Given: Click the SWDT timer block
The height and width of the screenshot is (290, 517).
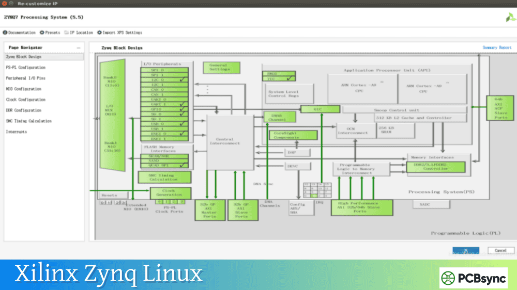Looking at the screenshot, I should (279, 74).
